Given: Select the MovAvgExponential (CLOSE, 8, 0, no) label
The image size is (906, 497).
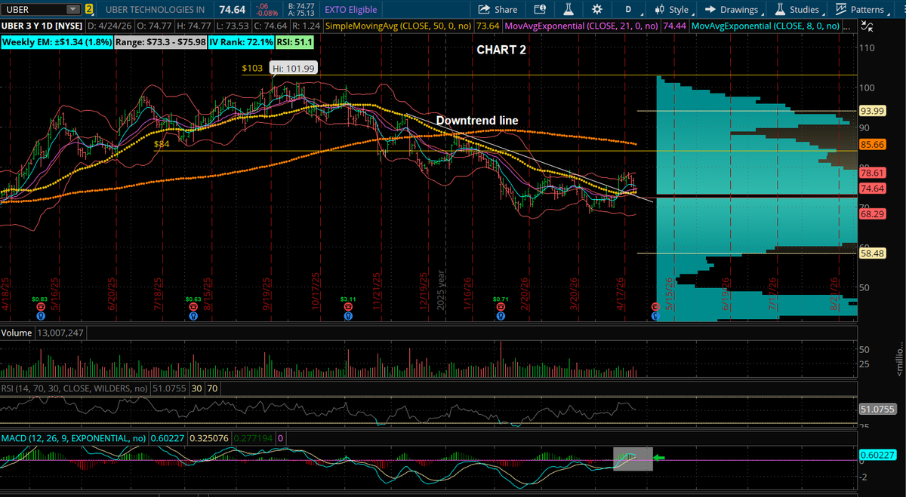Looking at the screenshot, I should tap(765, 26).
